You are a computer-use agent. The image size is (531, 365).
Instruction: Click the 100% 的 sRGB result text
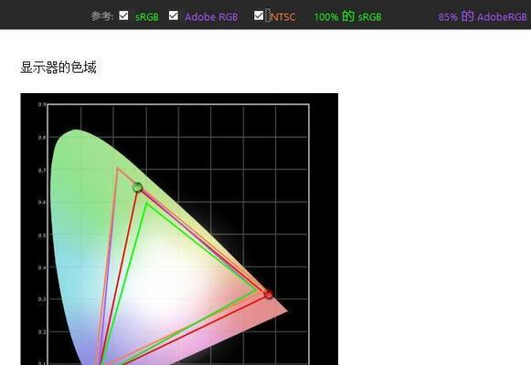click(348, 16)
